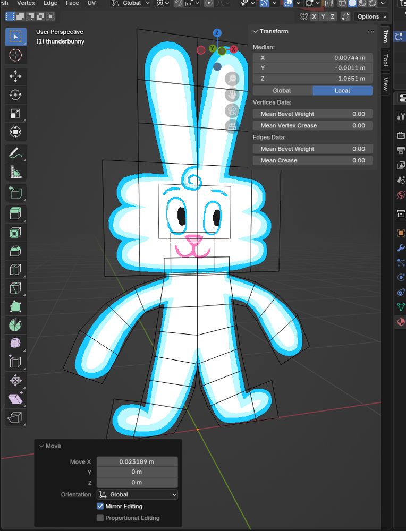Open the Orientation Global dropdown in Move panel

pos(137,494)
